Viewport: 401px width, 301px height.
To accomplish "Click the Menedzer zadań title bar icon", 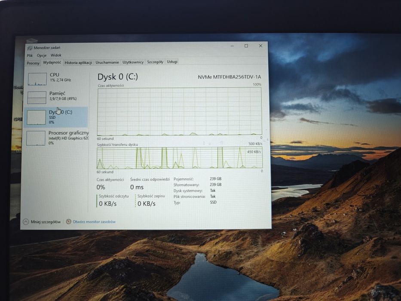I will click(x=30, y=48).
